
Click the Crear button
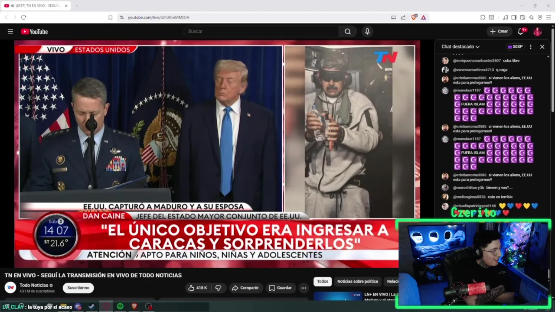(499, 31)
